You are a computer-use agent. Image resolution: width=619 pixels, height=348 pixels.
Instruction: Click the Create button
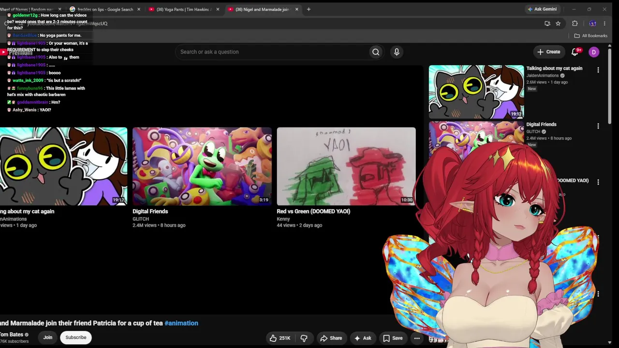[x=548, y=52]
